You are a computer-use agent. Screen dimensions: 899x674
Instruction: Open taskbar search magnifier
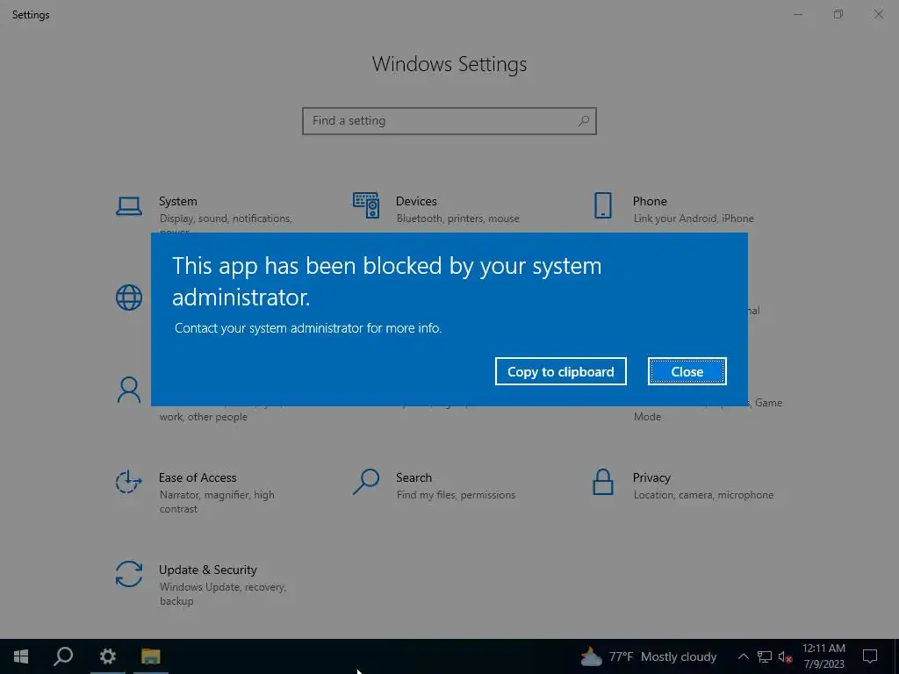point(63,656)
